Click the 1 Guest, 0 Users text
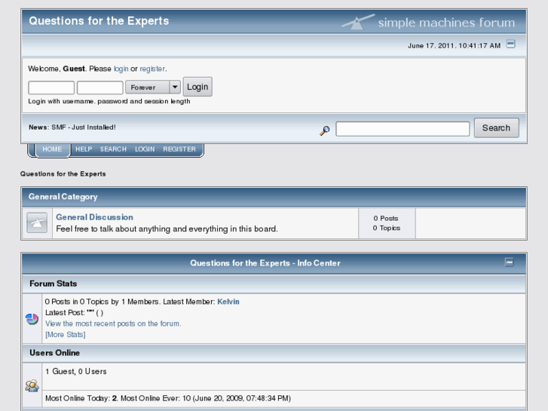The image size is (548, 411). point(76,372)
